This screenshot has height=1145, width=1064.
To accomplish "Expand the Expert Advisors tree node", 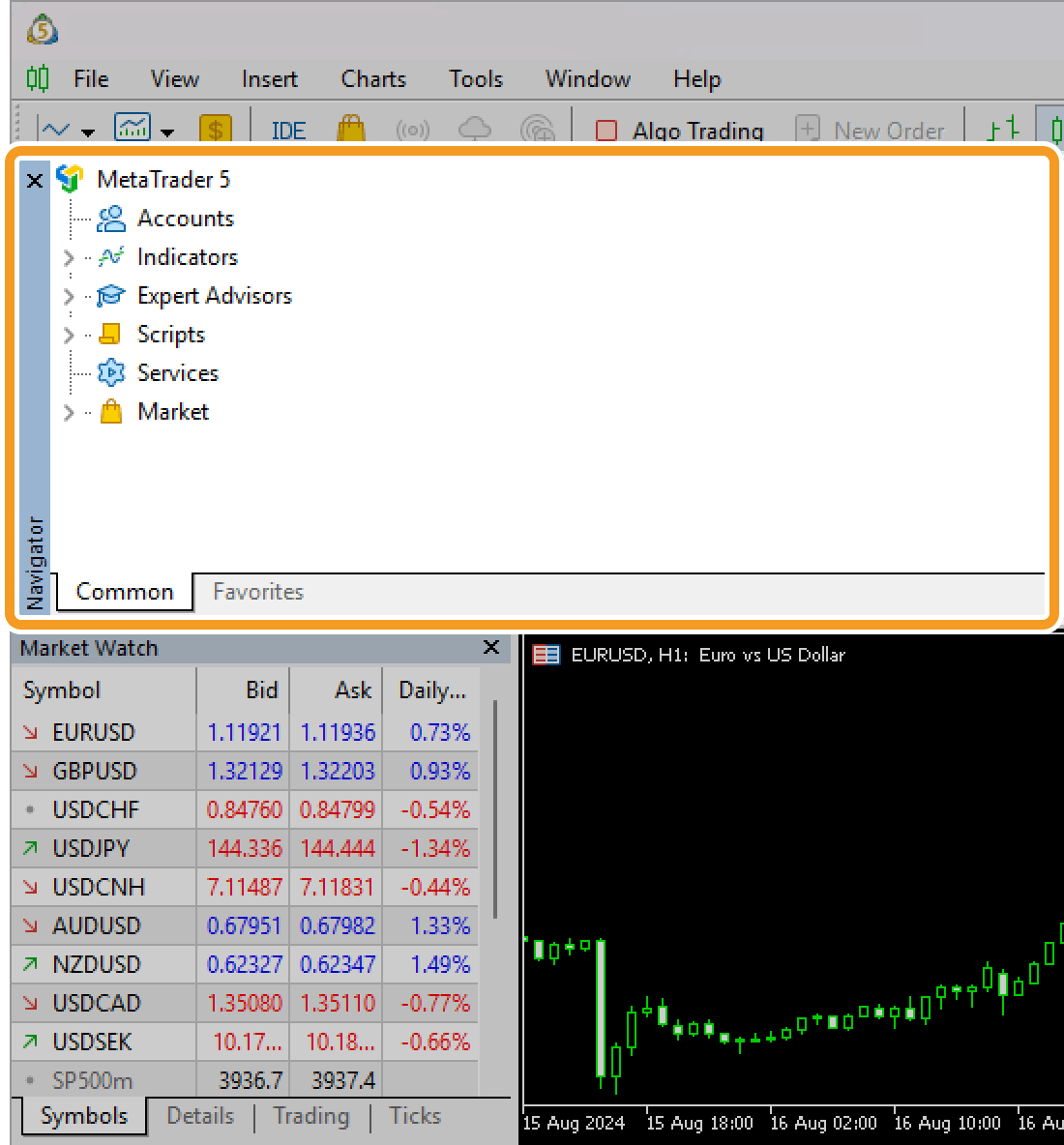I will [69, 297].
